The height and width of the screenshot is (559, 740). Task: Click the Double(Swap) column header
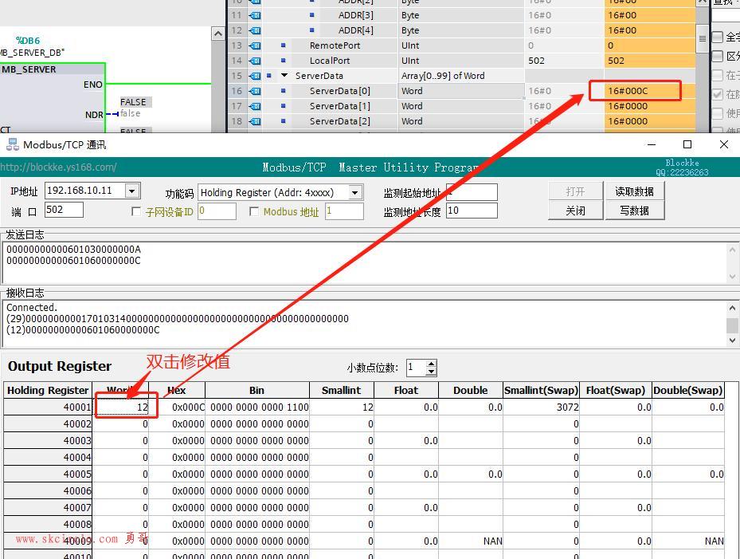point(688,390)
